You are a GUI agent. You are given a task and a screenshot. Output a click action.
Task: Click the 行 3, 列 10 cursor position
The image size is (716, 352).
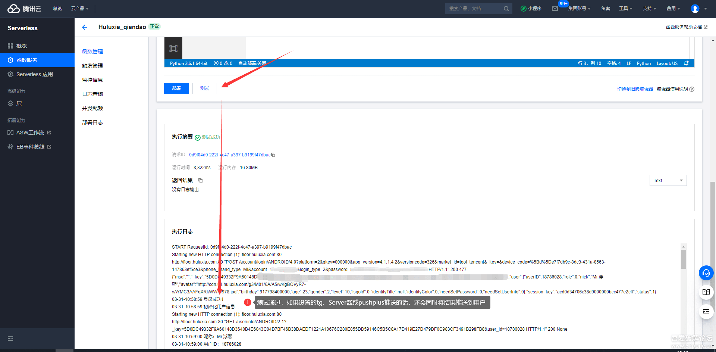click(x=590, y=63)
